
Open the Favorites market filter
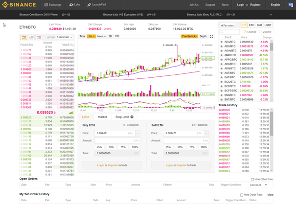pyautogui.click(x=228, y=25)
